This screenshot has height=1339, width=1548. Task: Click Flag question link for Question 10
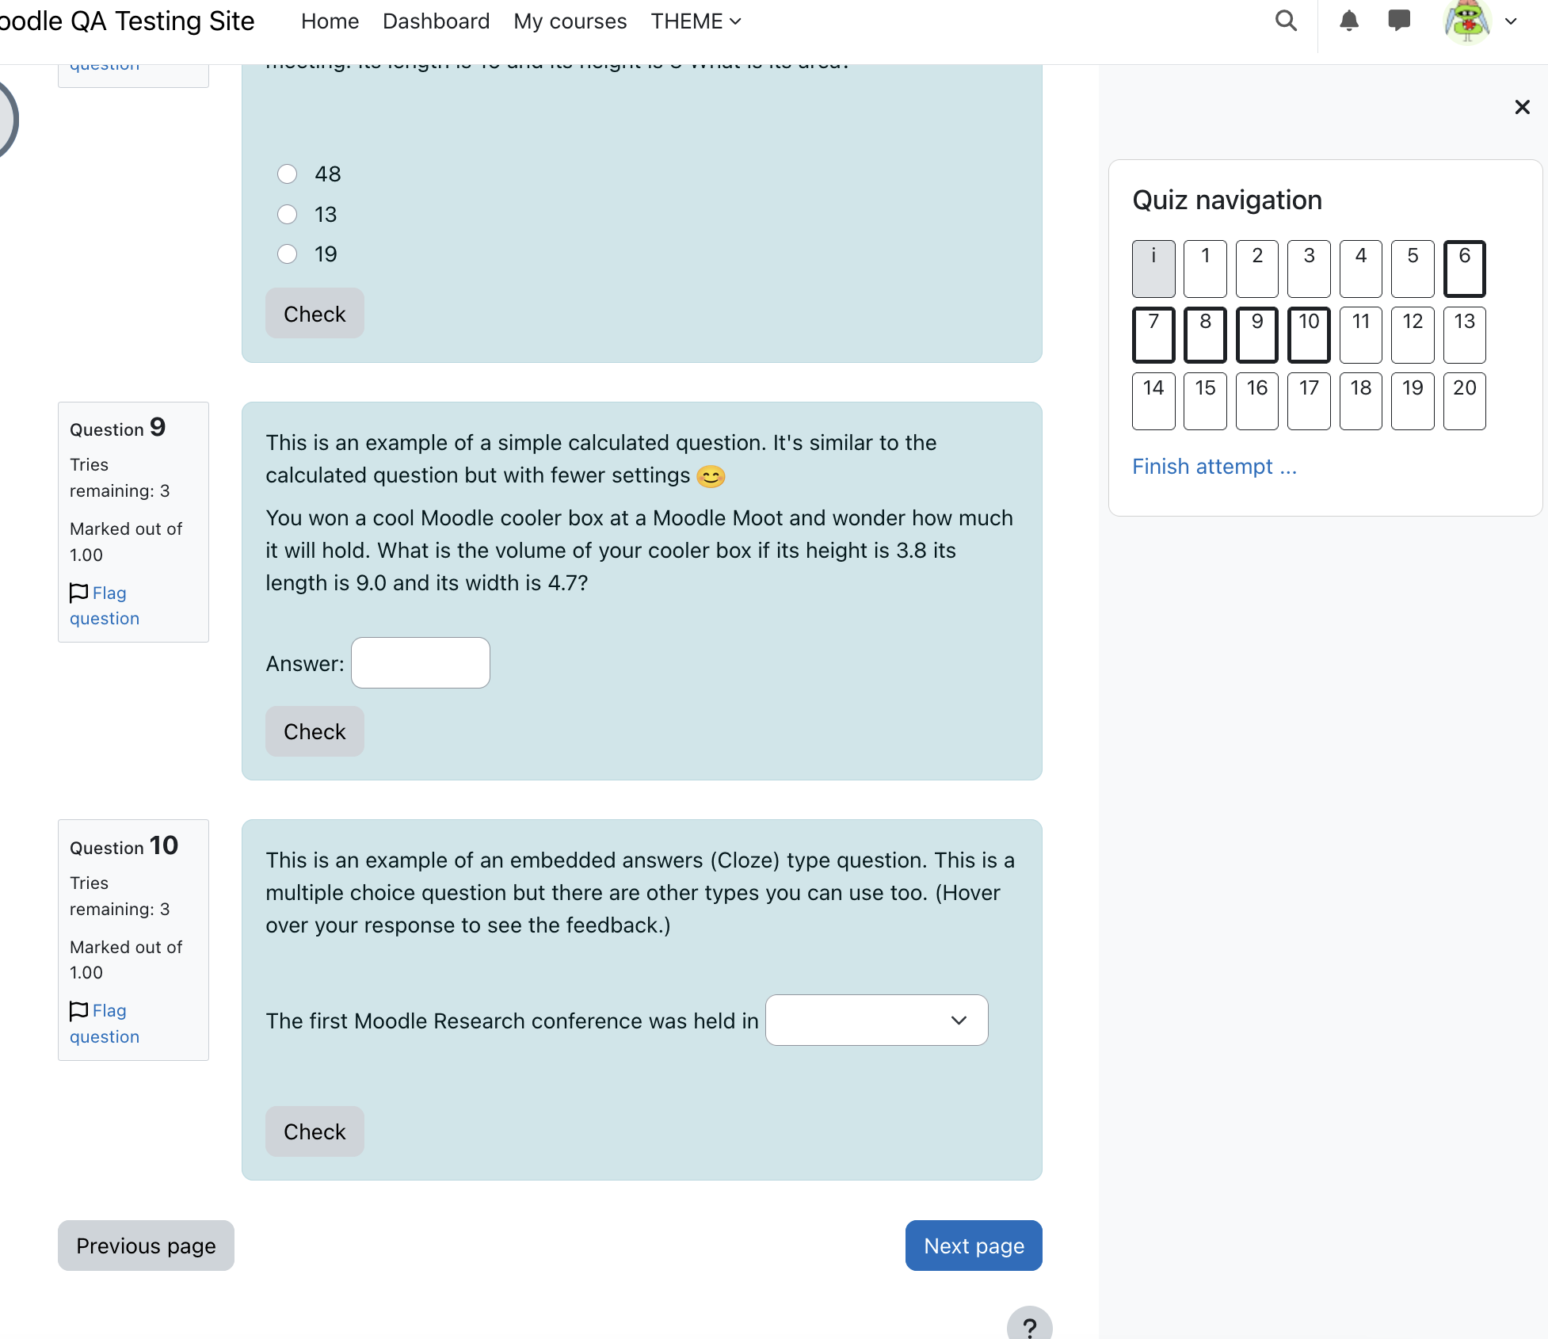click(x=105, y=1024)
